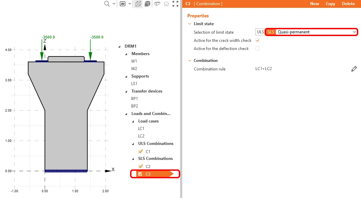
Task: Toggle the C2 combination checkbox
Action: (x=140, y=166)
